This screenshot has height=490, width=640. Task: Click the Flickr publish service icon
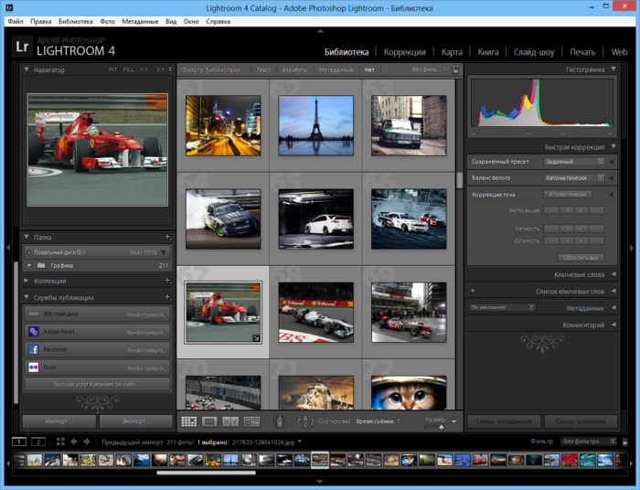tap(33, 367)
